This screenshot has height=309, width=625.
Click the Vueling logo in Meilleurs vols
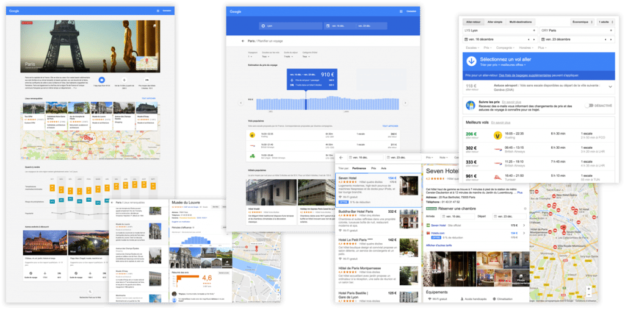click(497, 135)
